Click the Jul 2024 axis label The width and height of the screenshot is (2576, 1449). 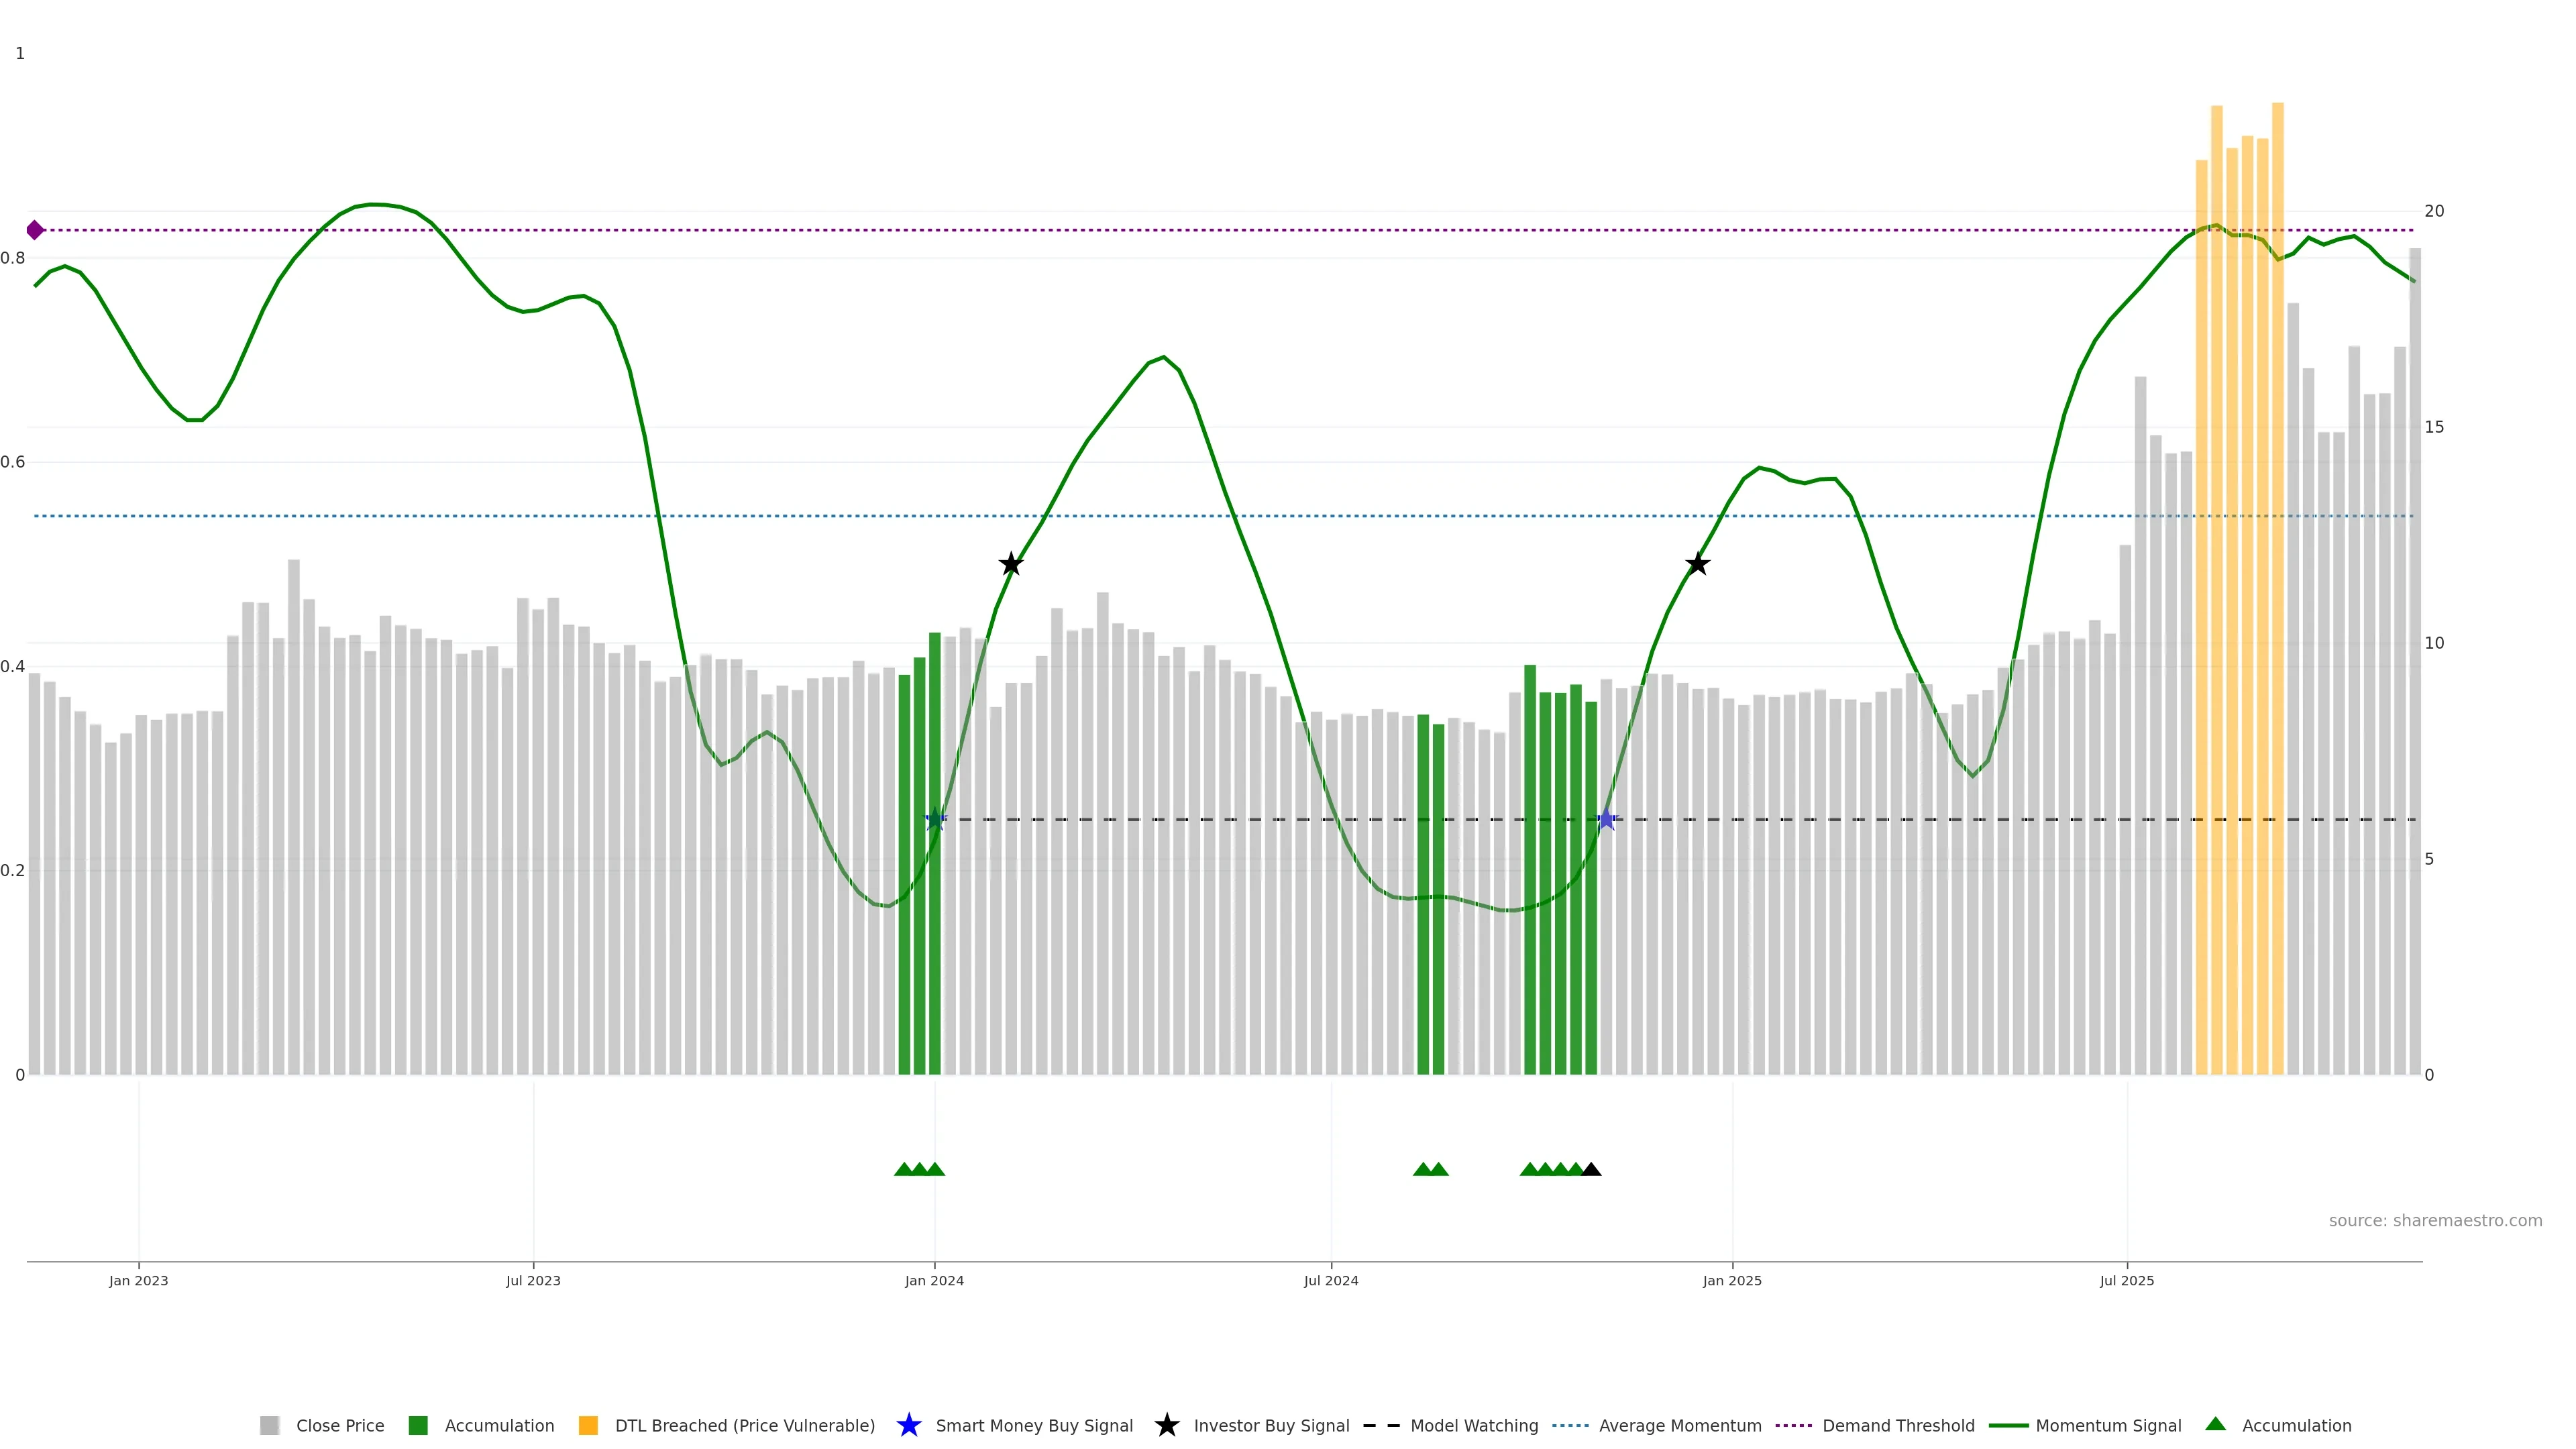click(x=1330, y=1280)
